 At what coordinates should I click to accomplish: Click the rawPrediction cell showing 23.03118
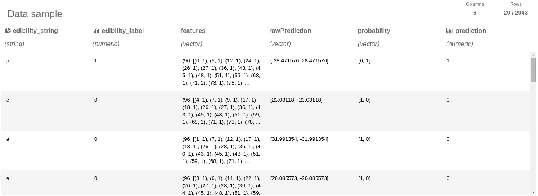point(296,100)
